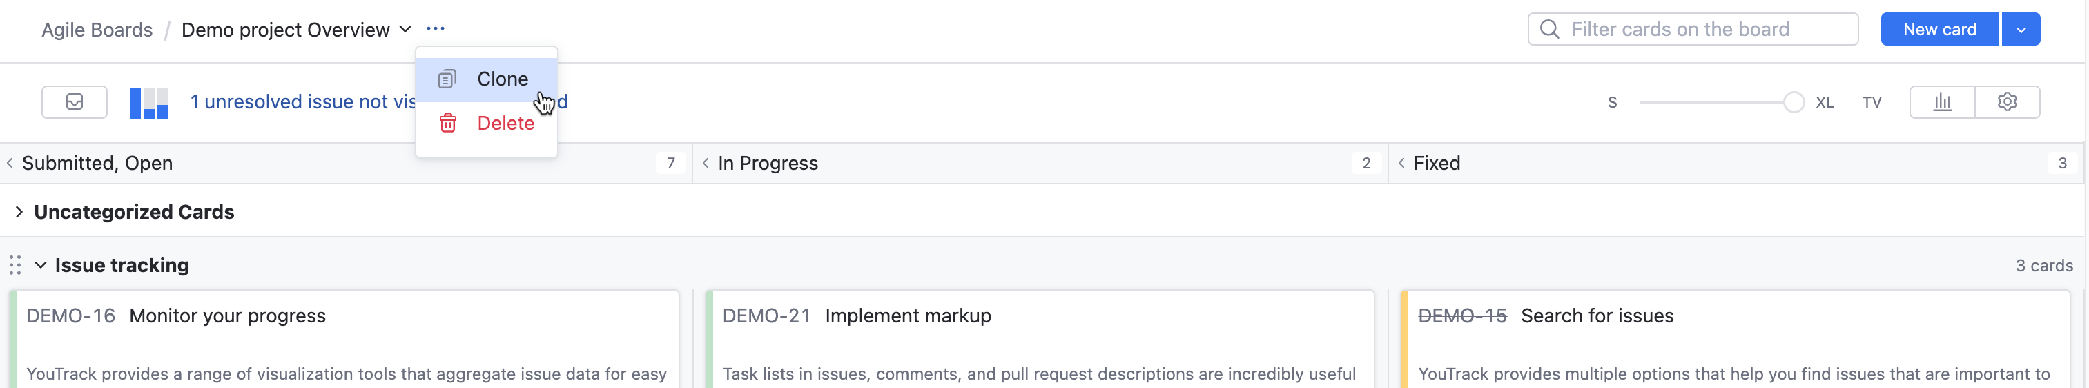Click the search magnifier icon
The image size is (2089, 388).
click(1550, 29)
